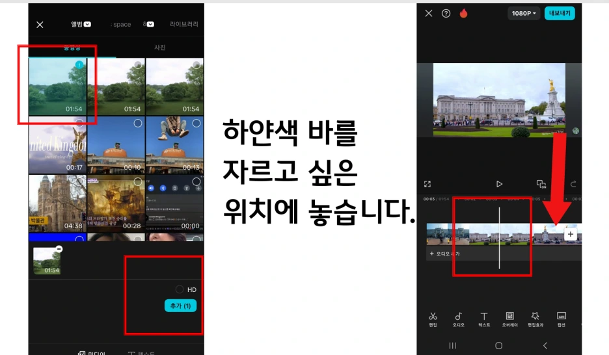The width and height of the screenshot is (609, 355).
Task: Tick the selection circle on the 00:17 video
Action: (79, 124)
